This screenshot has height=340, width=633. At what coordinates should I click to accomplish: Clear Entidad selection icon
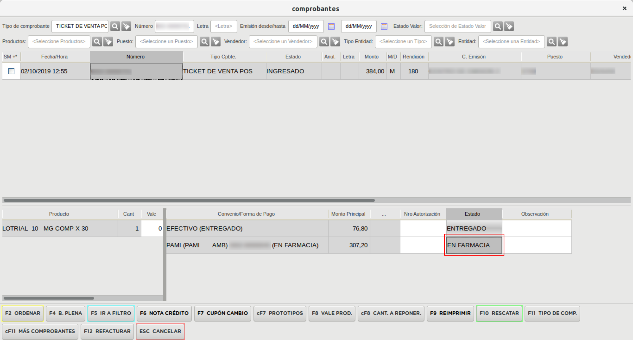coord(563,42)
